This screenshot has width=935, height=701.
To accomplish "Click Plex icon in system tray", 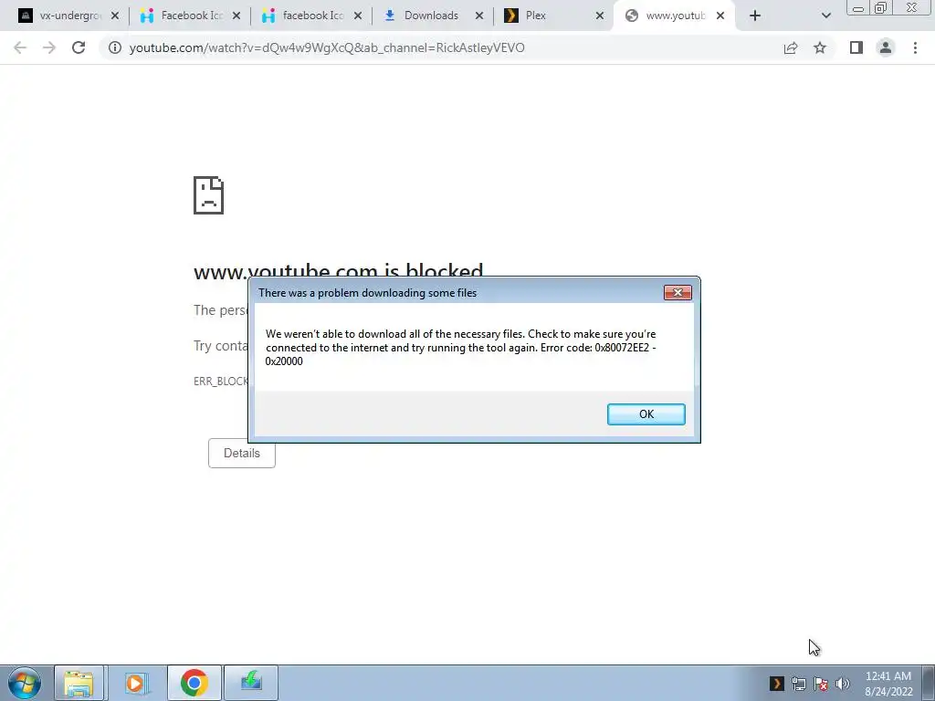I will (776, 683).
